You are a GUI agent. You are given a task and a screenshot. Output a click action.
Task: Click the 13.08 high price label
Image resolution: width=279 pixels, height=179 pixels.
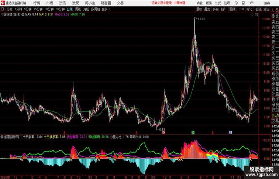coord(201,19)
